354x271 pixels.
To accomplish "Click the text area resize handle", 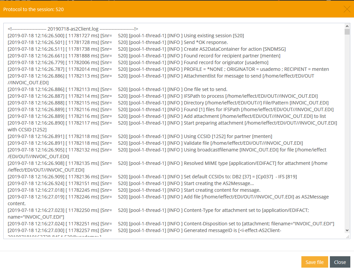I will (348, 236).
